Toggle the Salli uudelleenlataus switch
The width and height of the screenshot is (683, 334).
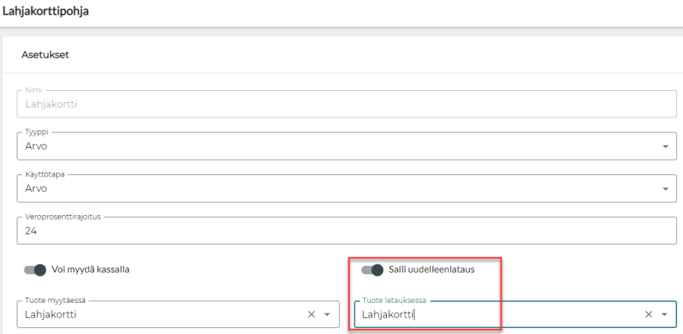(372, 270)
